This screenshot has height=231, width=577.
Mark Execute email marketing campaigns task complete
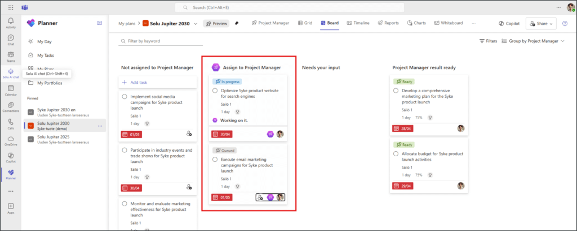pos(215,160)
